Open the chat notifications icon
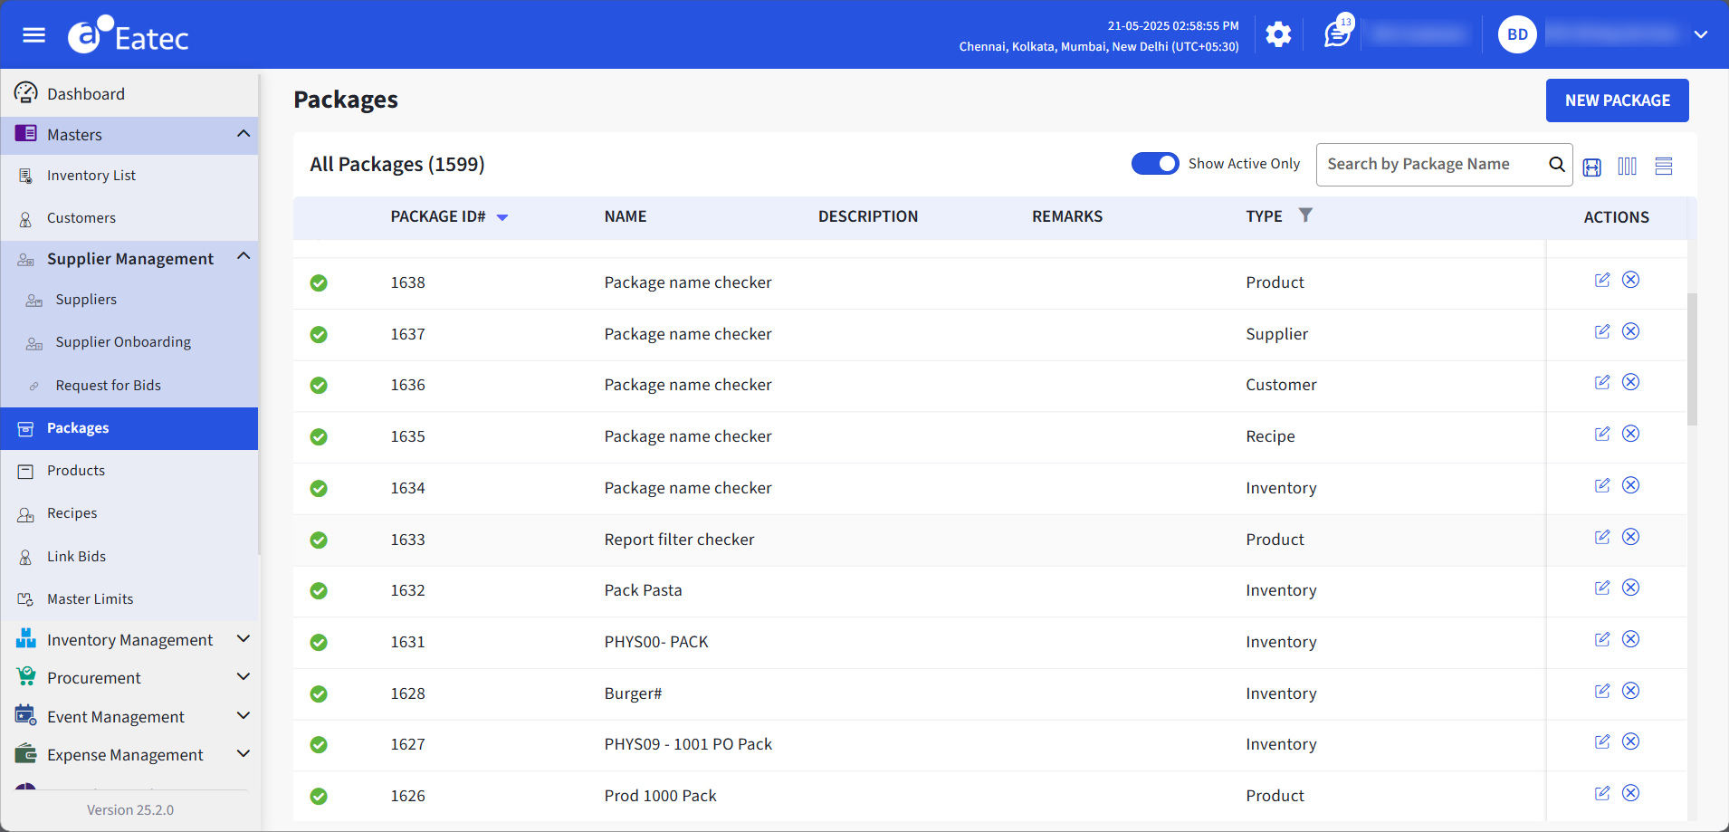This screenshot has height=832, width=1729. (1336, 34)
